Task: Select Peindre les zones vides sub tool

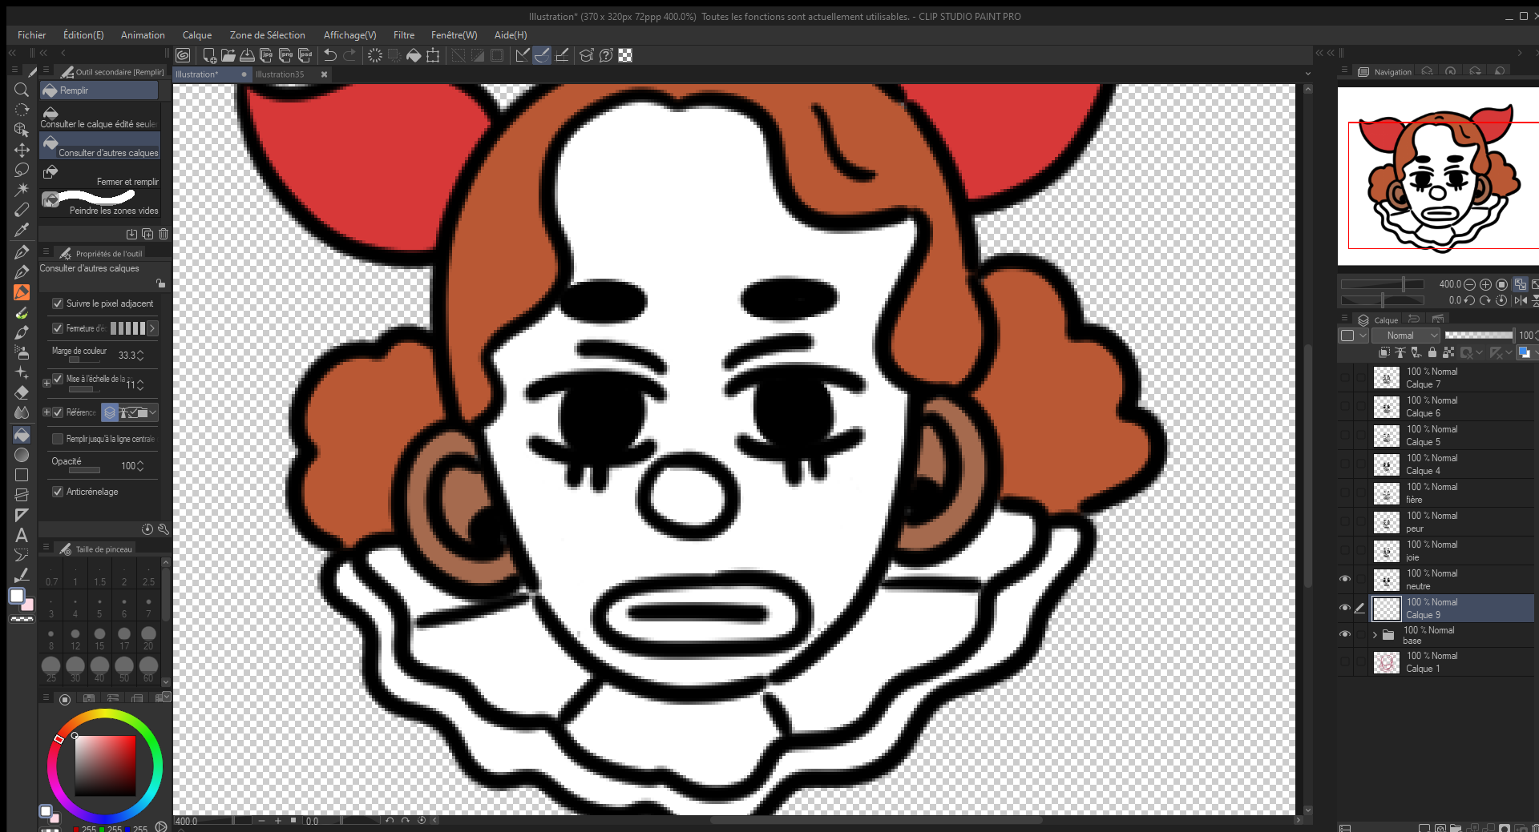Action: coord(99,203)
